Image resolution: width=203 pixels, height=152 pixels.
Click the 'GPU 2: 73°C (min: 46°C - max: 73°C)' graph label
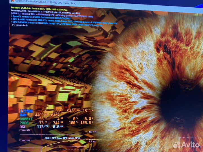point(62,138)
